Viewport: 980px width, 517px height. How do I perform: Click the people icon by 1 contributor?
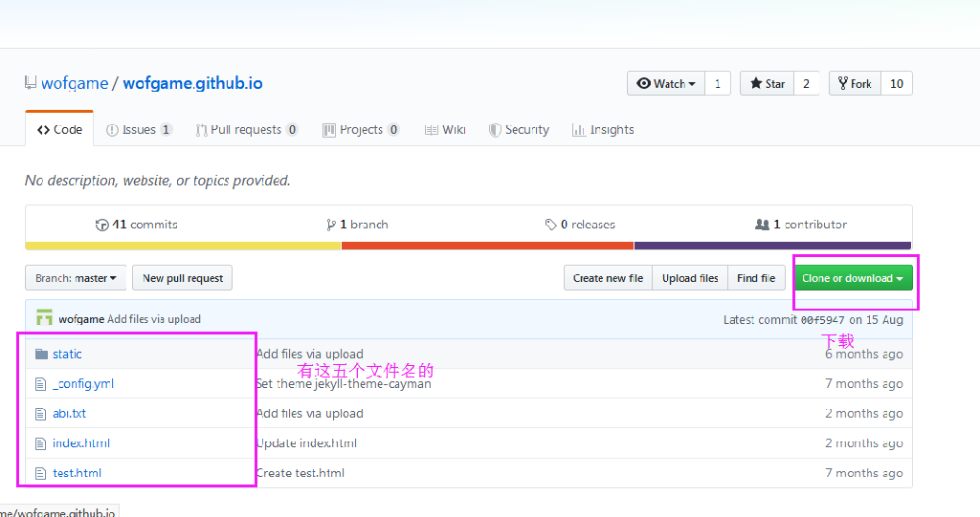tap(762, 225)
